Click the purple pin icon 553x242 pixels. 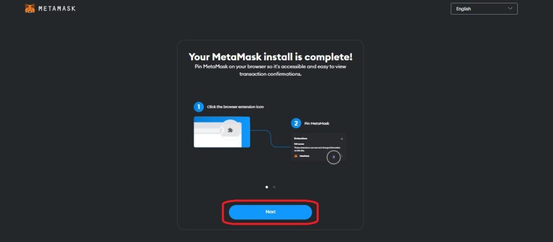click(334, 157)
